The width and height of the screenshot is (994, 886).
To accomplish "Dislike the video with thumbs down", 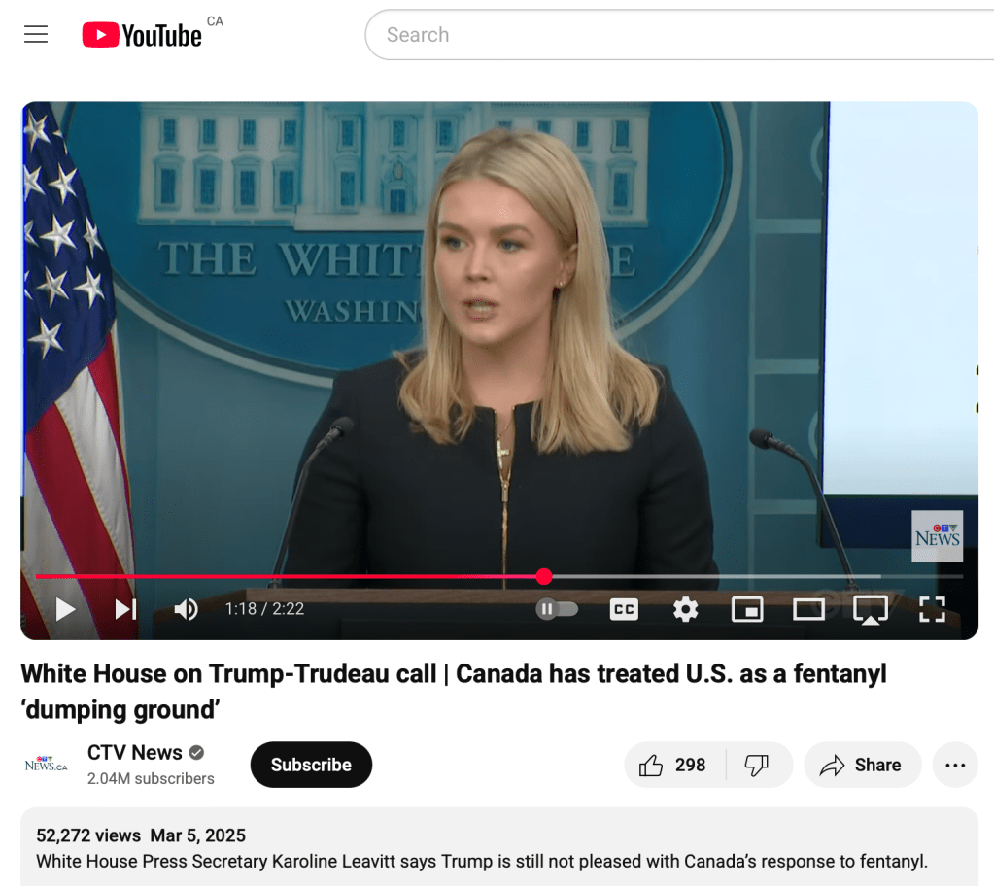I will click(x=757, y=765).
